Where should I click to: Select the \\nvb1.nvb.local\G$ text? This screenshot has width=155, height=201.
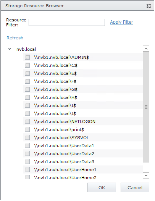coord(56,89)
